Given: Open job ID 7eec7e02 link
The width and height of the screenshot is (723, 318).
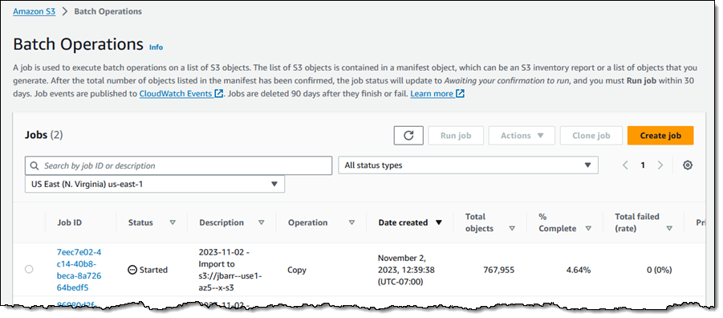Looking at the screenshot, I should 79,270.
